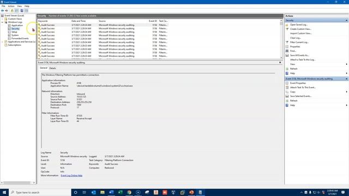Click tree pane horizontal scrollbar right arrow
Viewport: 349px width, 196px height.
[34, 183]
